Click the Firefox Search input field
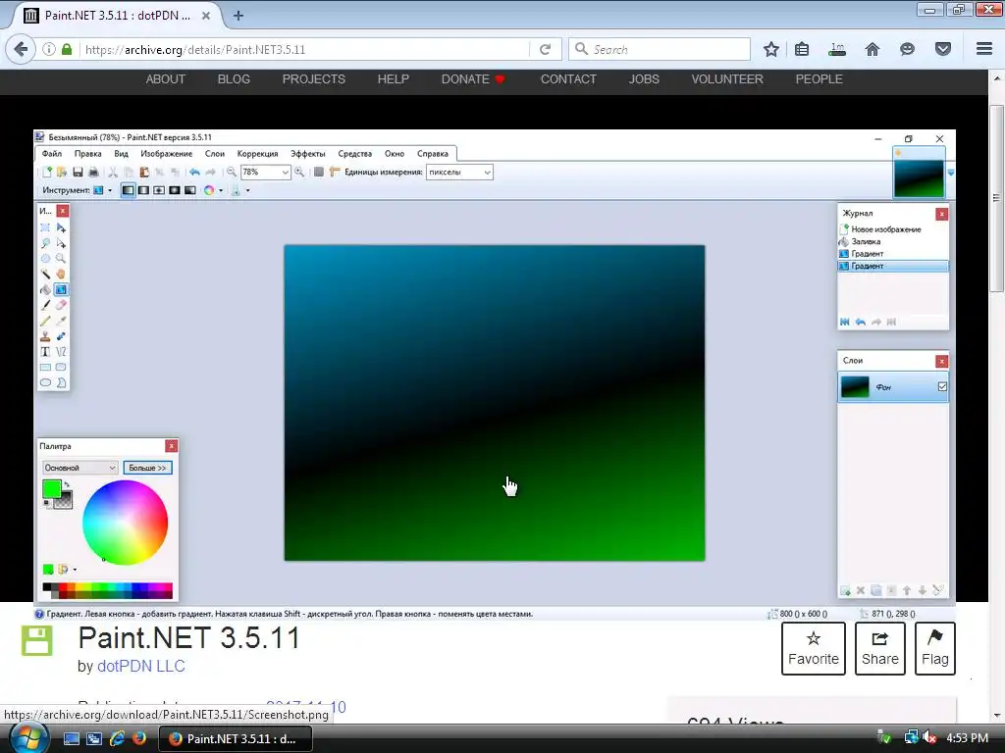The height and width of the screenshot is (753, 1005). 660,49
